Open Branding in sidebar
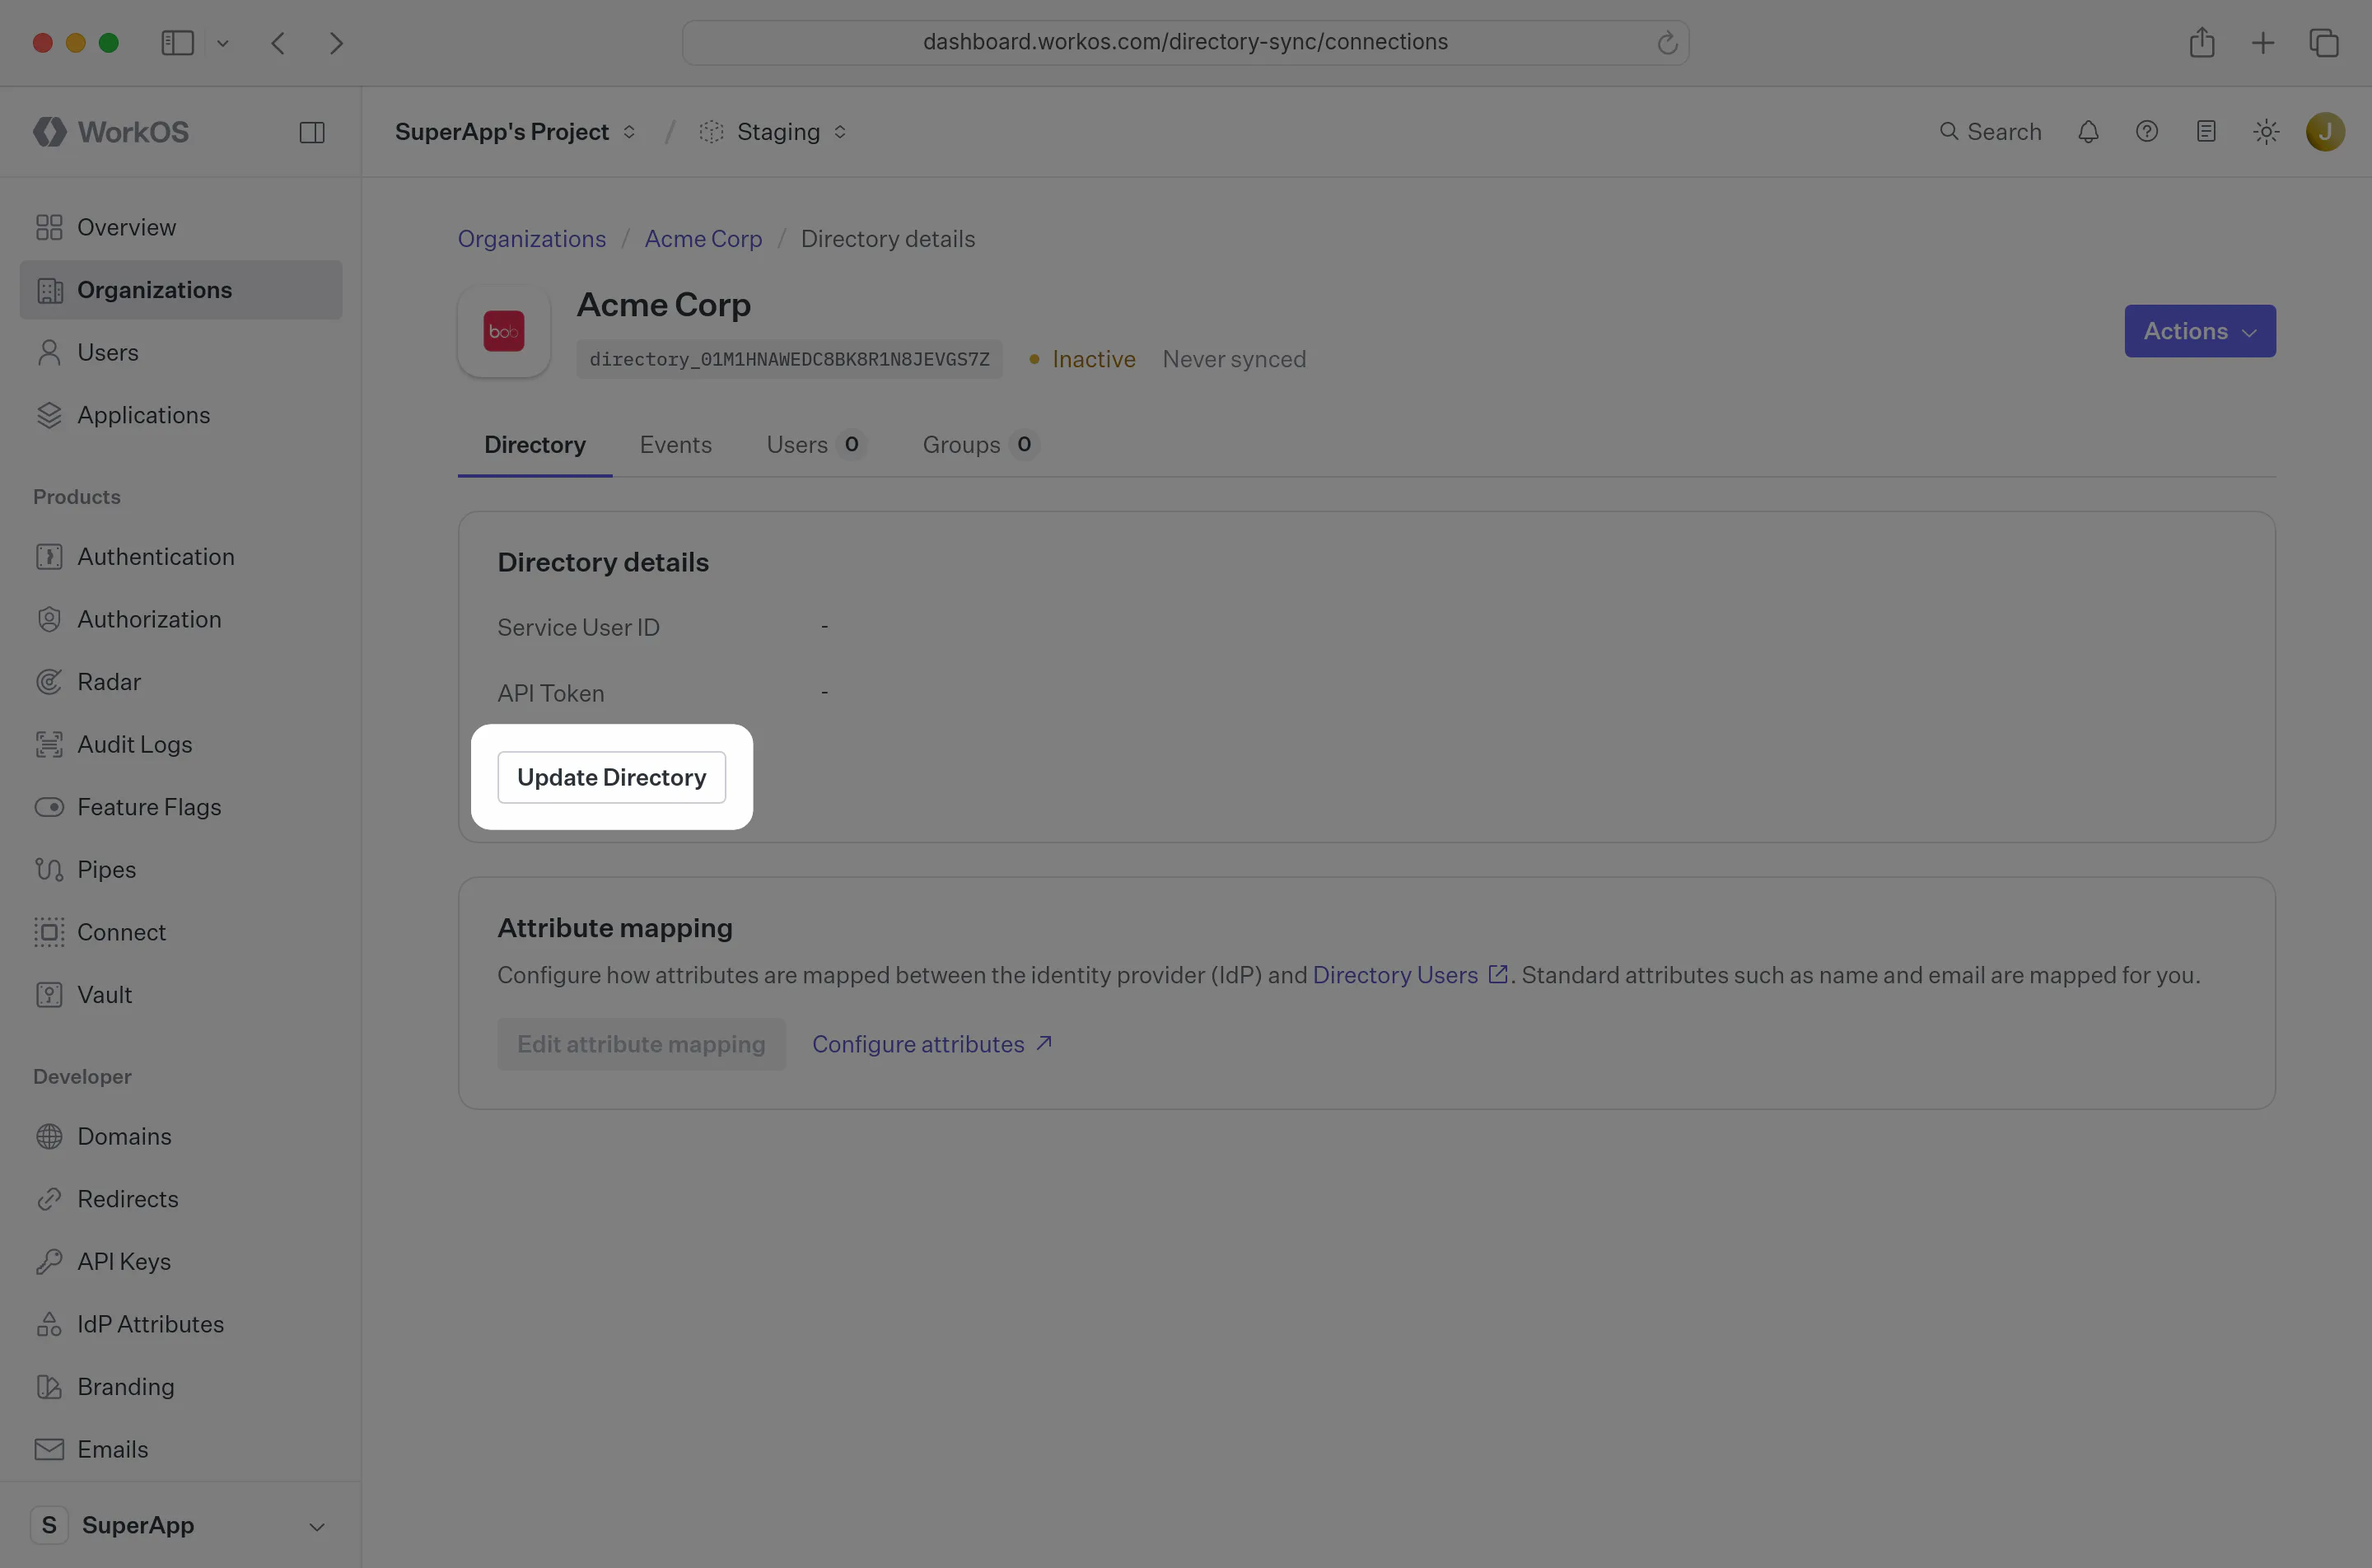Screen dimensions: 2372x1568 (181, 1386)
